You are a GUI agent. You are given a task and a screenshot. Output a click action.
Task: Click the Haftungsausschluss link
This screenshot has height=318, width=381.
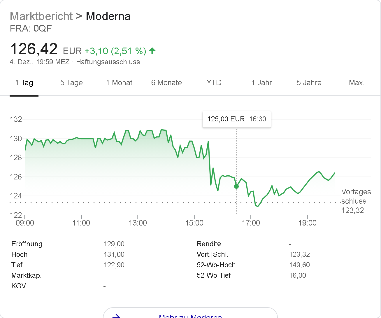[108, 62]
